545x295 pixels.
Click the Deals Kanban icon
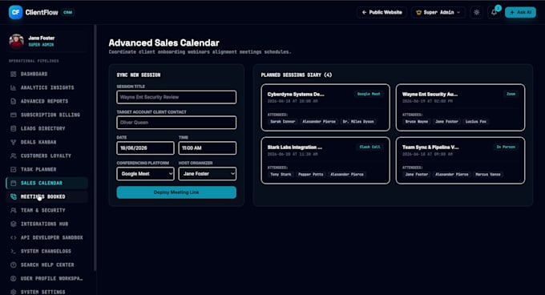[13, 142]
